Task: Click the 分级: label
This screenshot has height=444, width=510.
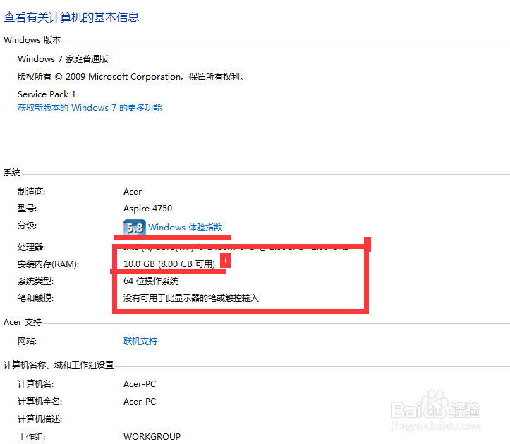Action: click(27, 226)
